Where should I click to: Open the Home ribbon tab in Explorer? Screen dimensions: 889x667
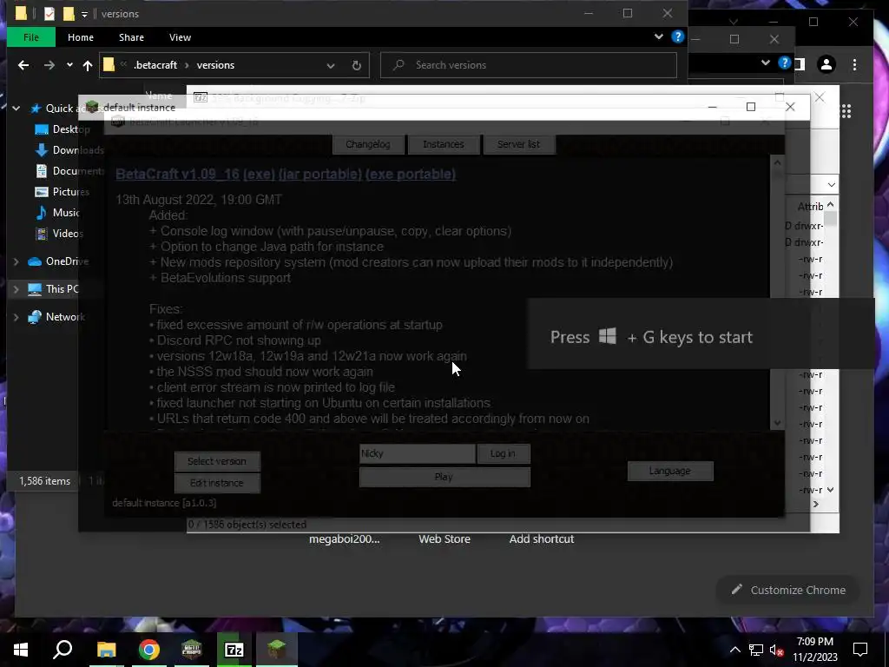[81, 37]
